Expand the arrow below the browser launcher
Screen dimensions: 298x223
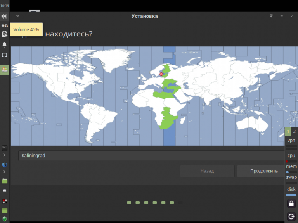[4, 172]
